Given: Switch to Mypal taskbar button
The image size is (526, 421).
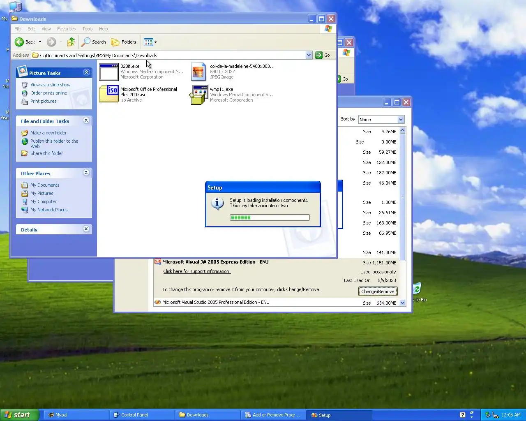Looking at the screenshot, I should (x=76, y=415).
